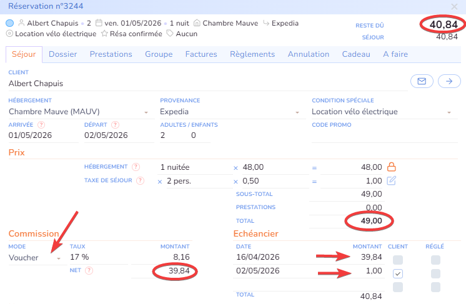The width and height of the screenshot is (466, 304).
Task: Click the help icon beside Taxe de séjour
Action: [x=140, y=181]
